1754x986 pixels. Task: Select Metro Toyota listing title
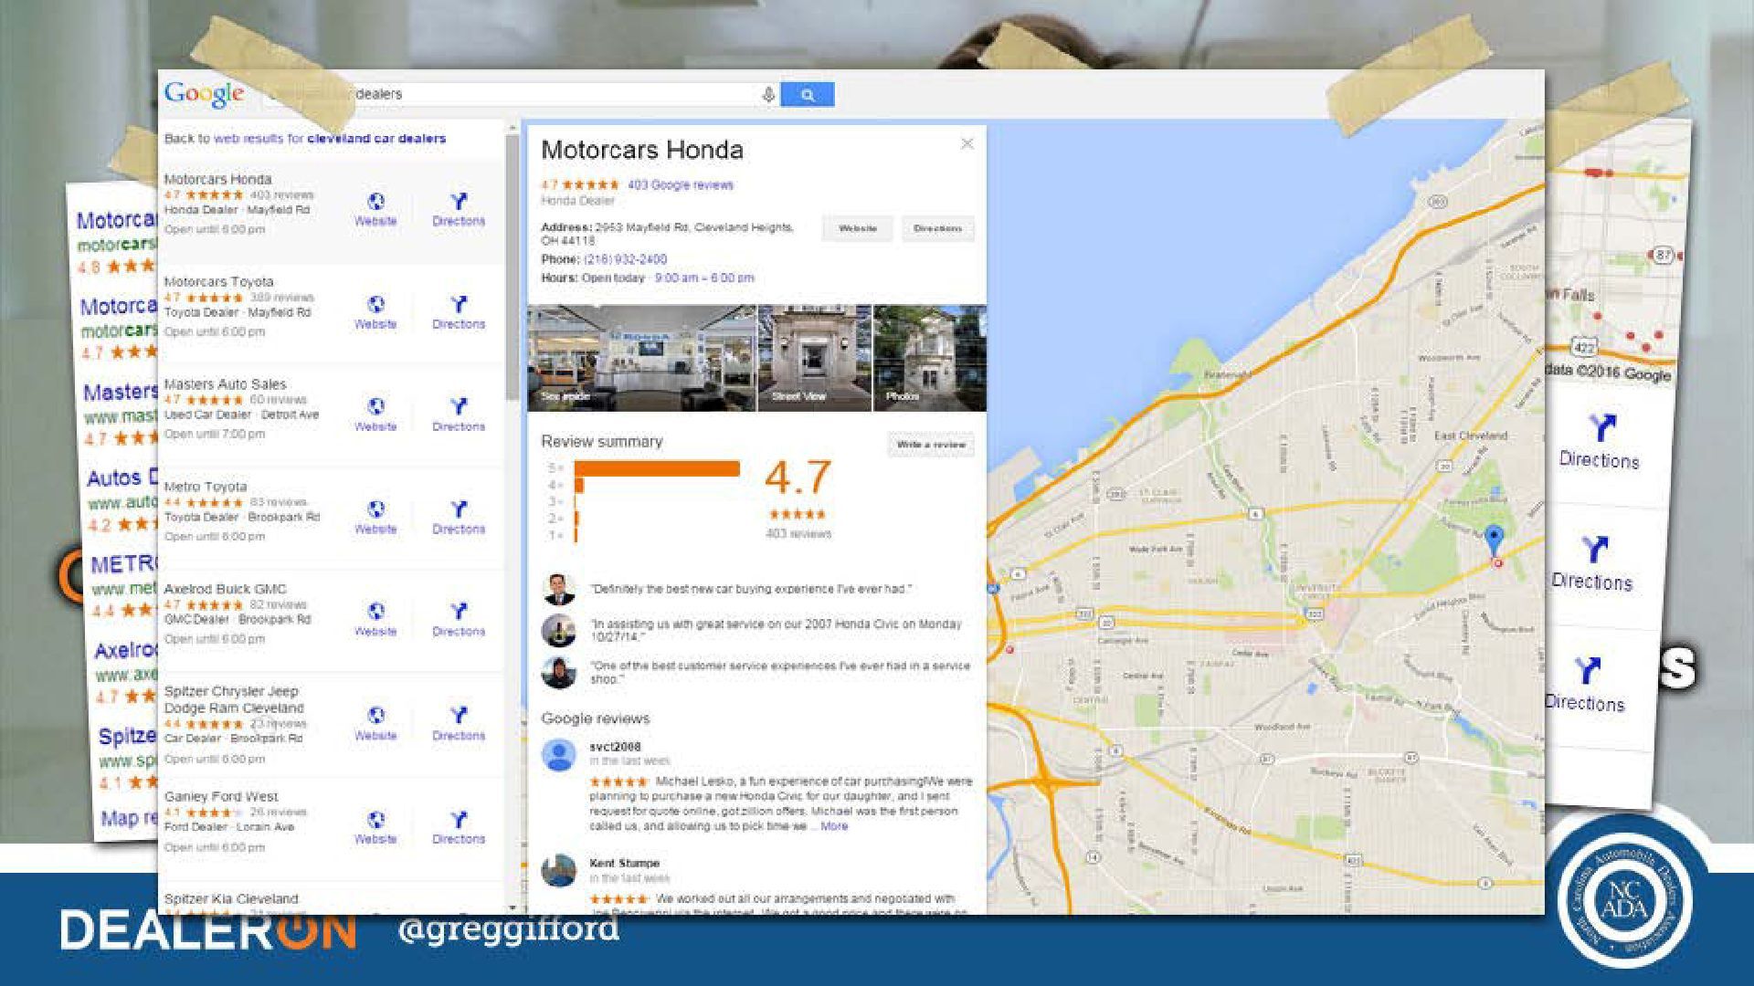pyautogui.click(x=206, y=487)
